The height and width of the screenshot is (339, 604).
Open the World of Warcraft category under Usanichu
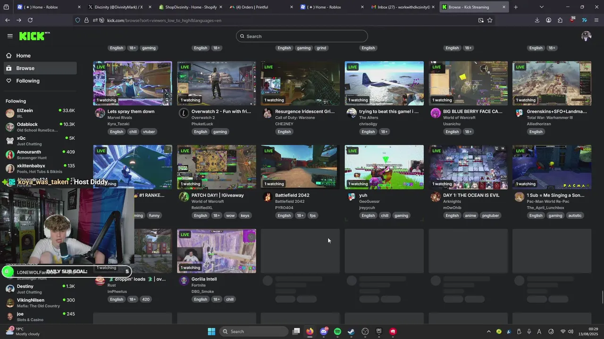coord(459,118)
